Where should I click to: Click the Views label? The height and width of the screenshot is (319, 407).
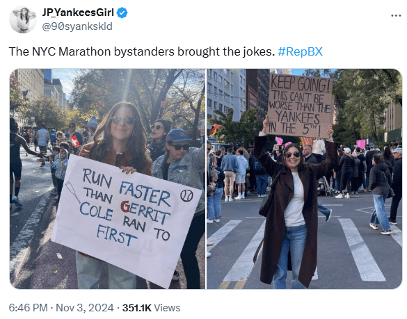167,308
